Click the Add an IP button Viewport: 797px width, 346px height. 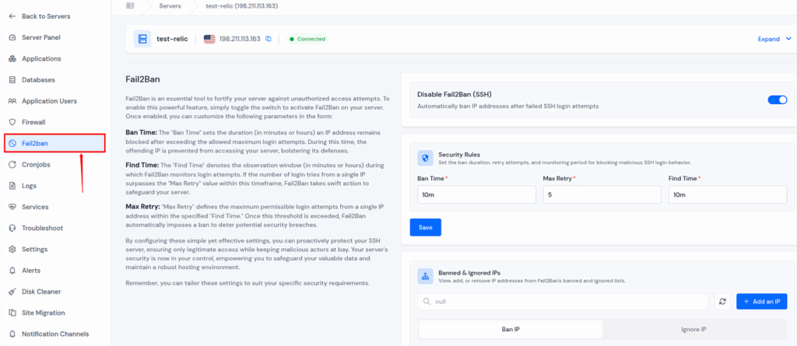pos(760,301)
